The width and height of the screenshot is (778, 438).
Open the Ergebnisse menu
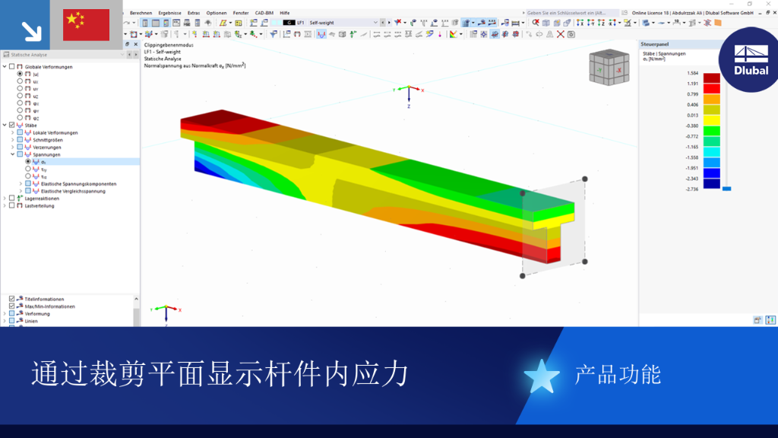tap(169, 13)
